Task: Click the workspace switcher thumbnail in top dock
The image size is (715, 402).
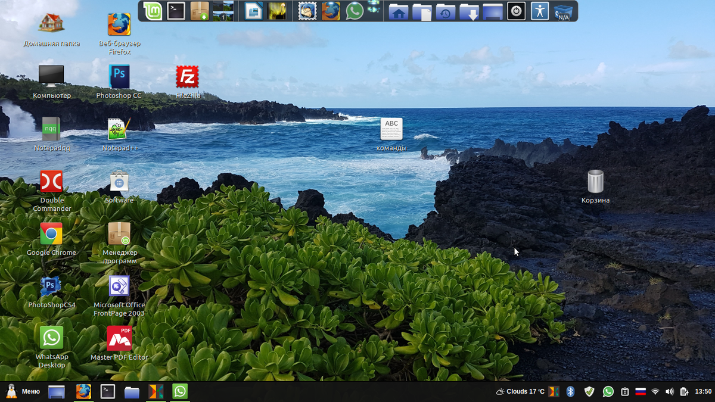Action: 223,11
